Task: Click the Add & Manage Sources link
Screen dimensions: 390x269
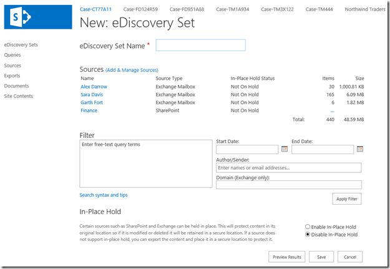Action: pyautogui.click(x=132, y=70)
